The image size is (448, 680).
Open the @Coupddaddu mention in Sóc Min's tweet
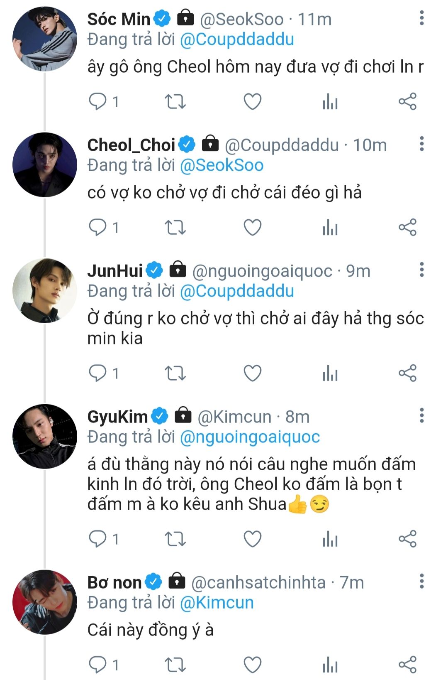(237, 39)
